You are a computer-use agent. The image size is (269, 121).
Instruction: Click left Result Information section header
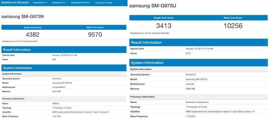64,50
